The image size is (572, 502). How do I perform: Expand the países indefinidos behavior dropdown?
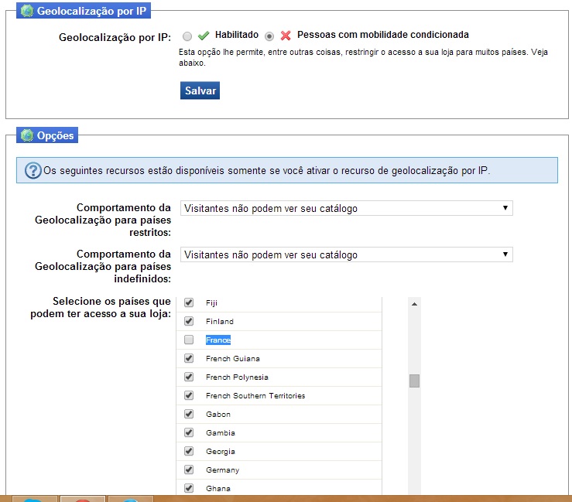pos(346,255)
